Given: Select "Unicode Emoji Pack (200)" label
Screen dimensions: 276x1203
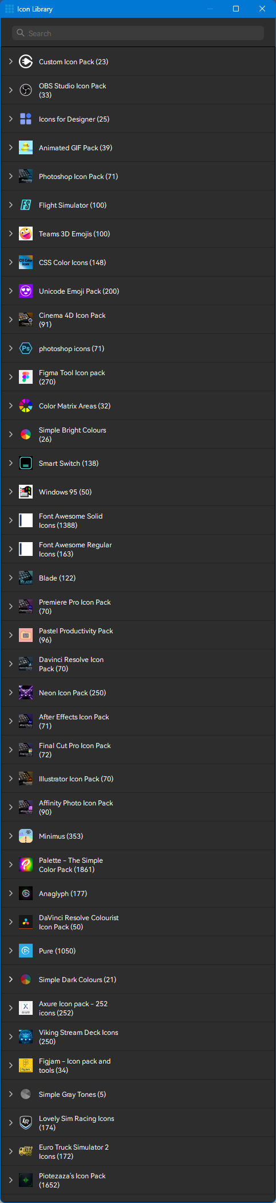Looking at the screenshot, I should [79, 291].
